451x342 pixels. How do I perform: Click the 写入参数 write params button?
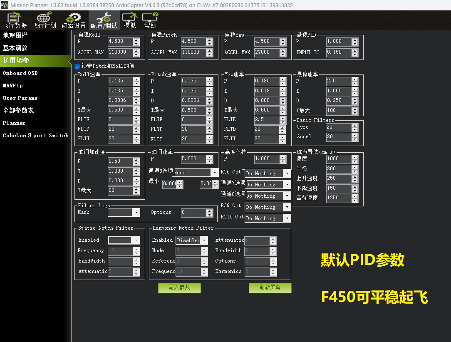tap(179, 288)
